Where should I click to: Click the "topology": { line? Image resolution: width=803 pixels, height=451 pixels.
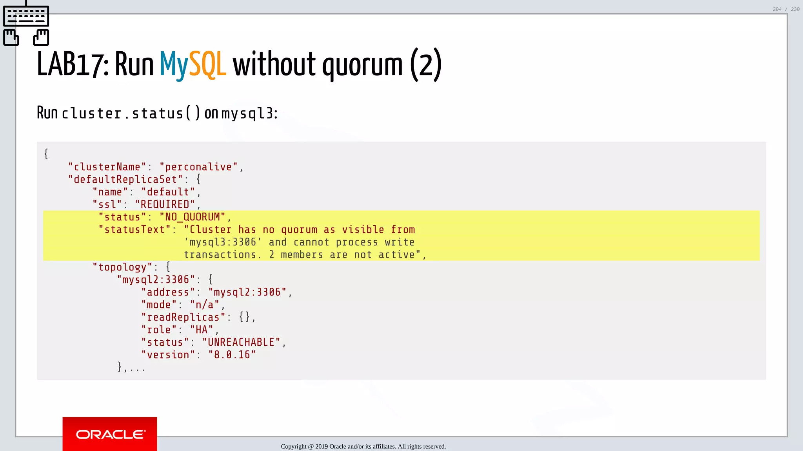click(x=131, y=267)
